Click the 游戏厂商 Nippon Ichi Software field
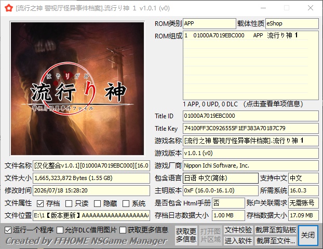323x249 pixels. [251, 165]
